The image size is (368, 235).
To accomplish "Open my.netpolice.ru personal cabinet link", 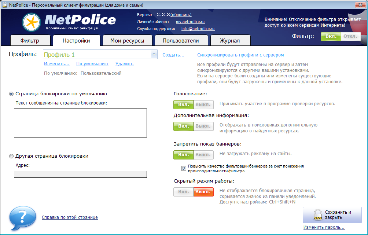I will tap(190, 22).
